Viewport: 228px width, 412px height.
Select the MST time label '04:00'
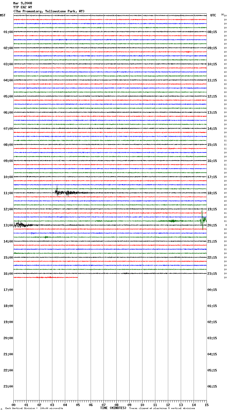[x=8, y=80]
